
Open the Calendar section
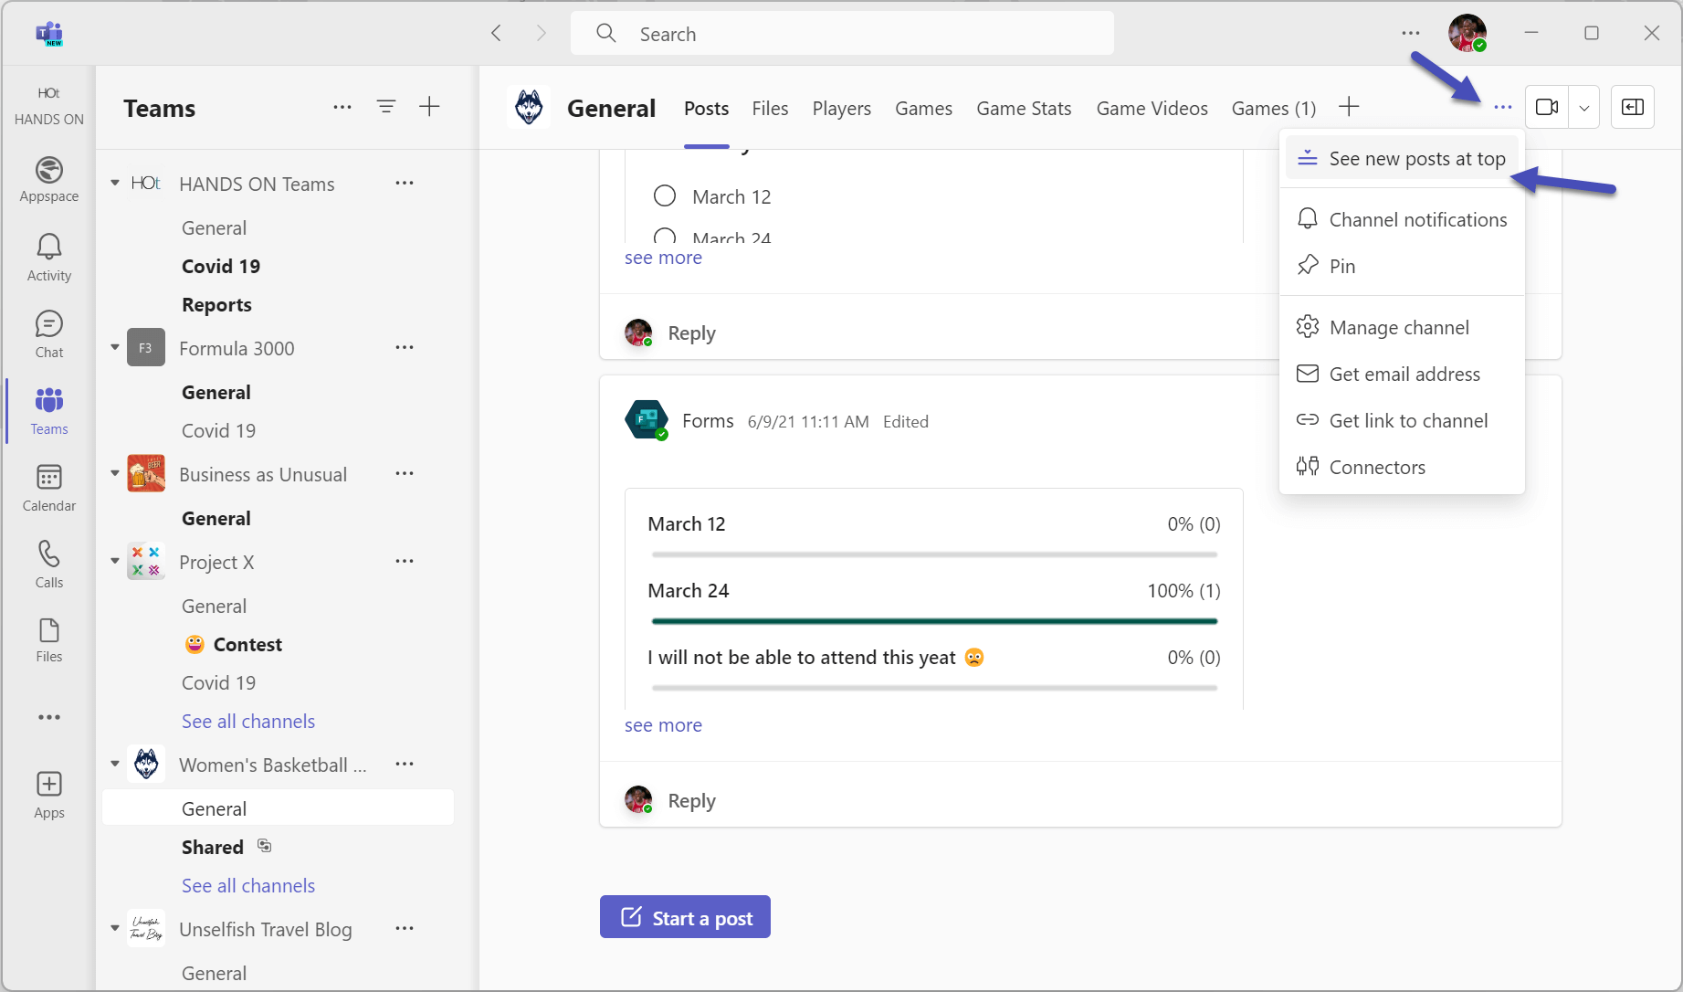[x=48, y=487]
